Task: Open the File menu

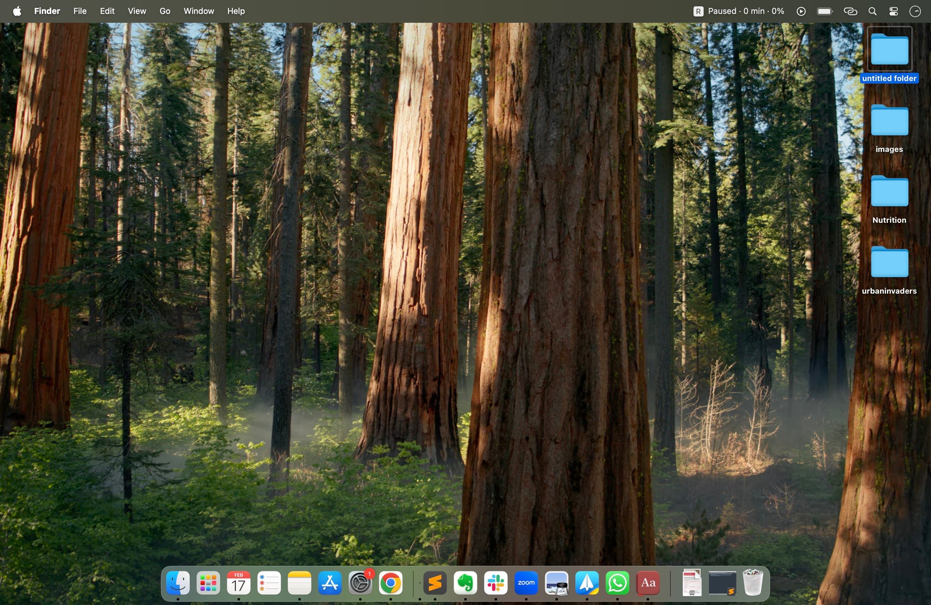Action: pos(80,11)
